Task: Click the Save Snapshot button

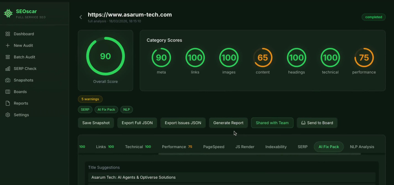Action: 96,123
